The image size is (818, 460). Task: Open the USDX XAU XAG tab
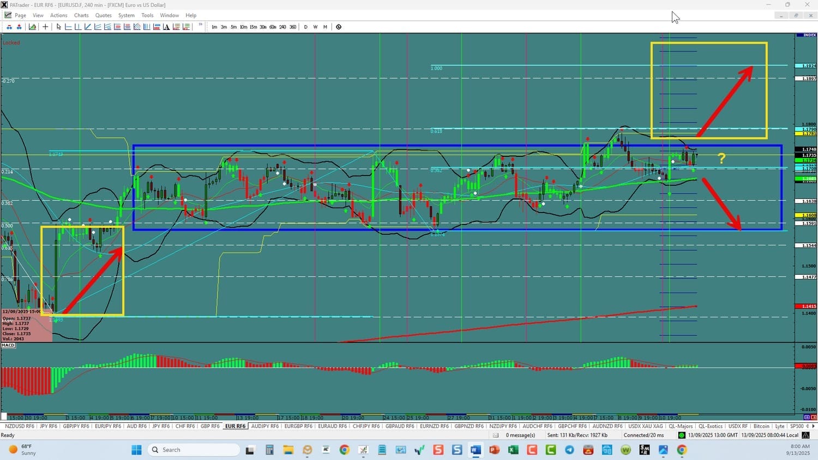click(645, 426)
